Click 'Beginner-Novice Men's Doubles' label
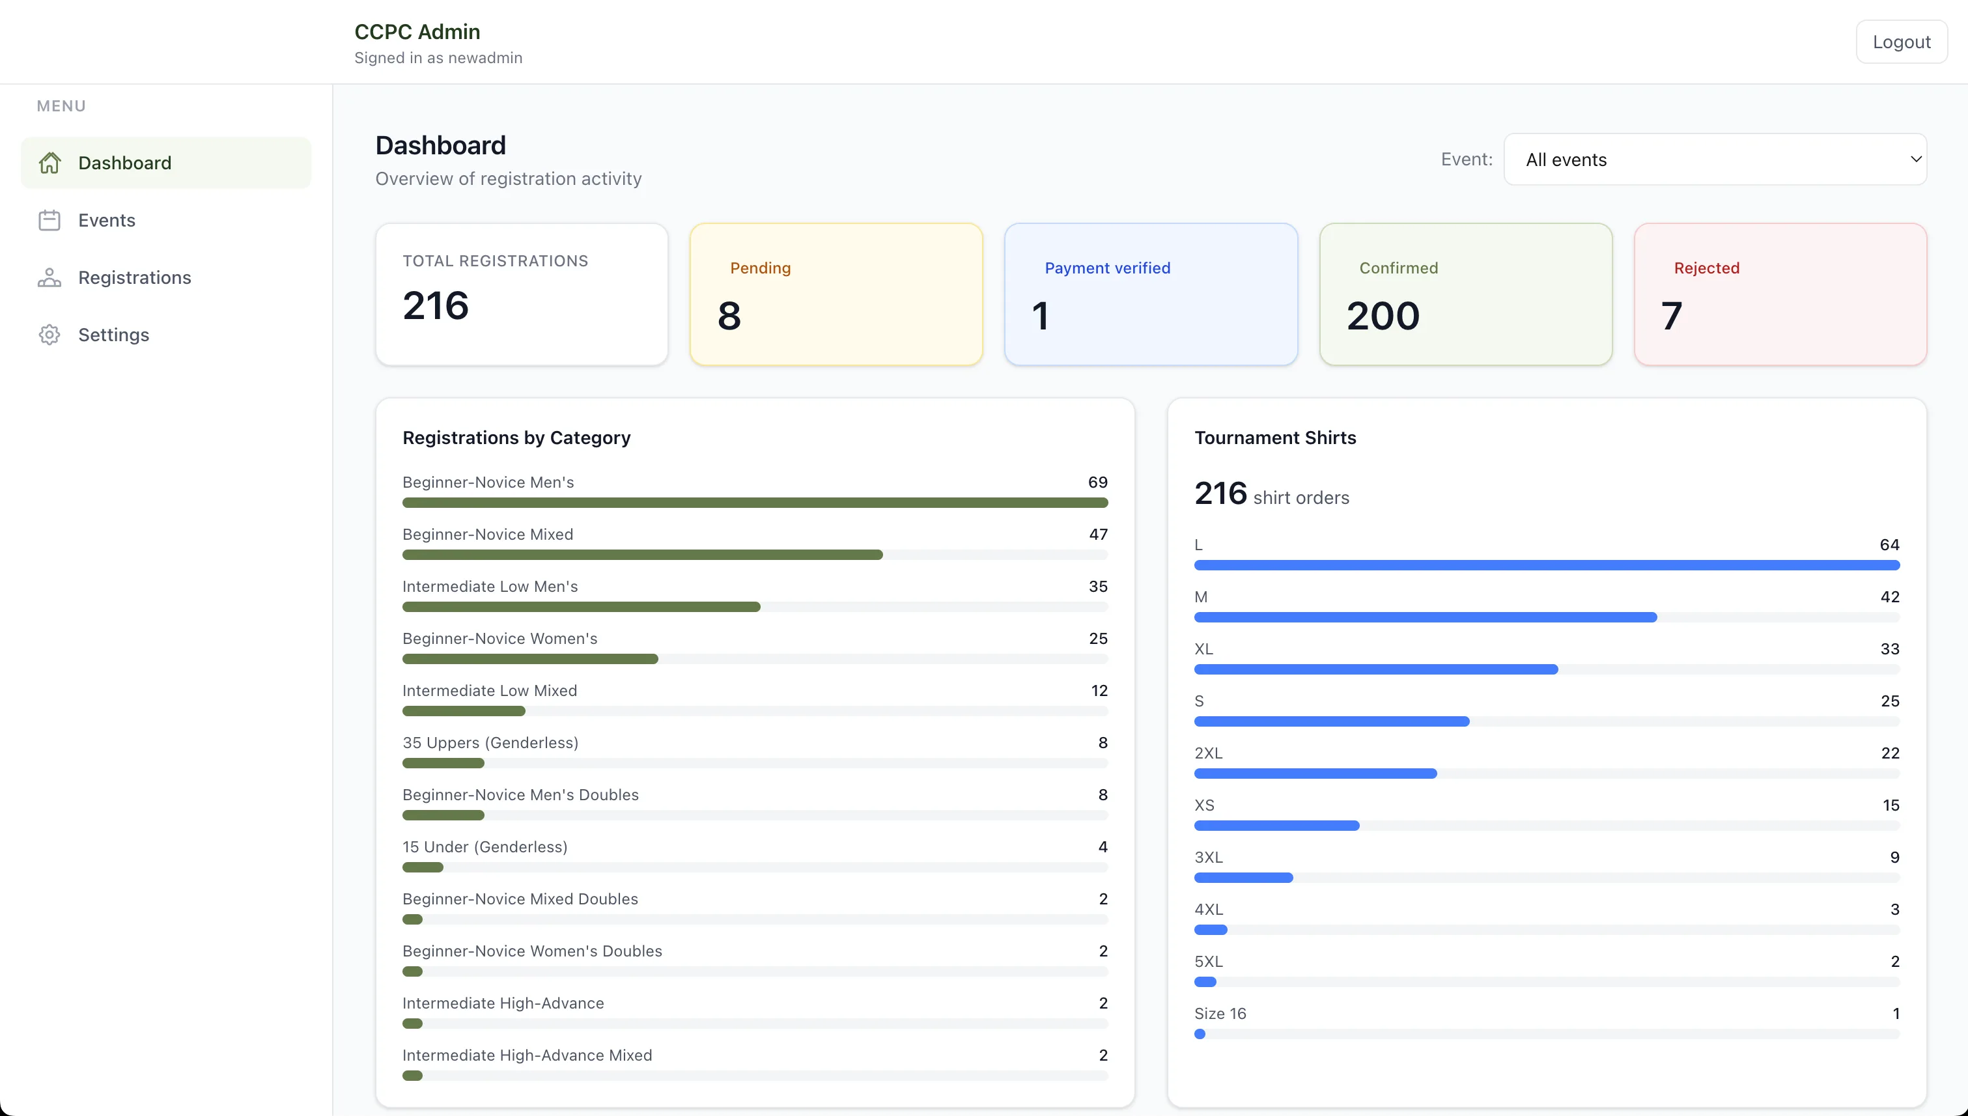Screen dimensions: 1968x1116 pyautogui.click(x=520, y=795)
